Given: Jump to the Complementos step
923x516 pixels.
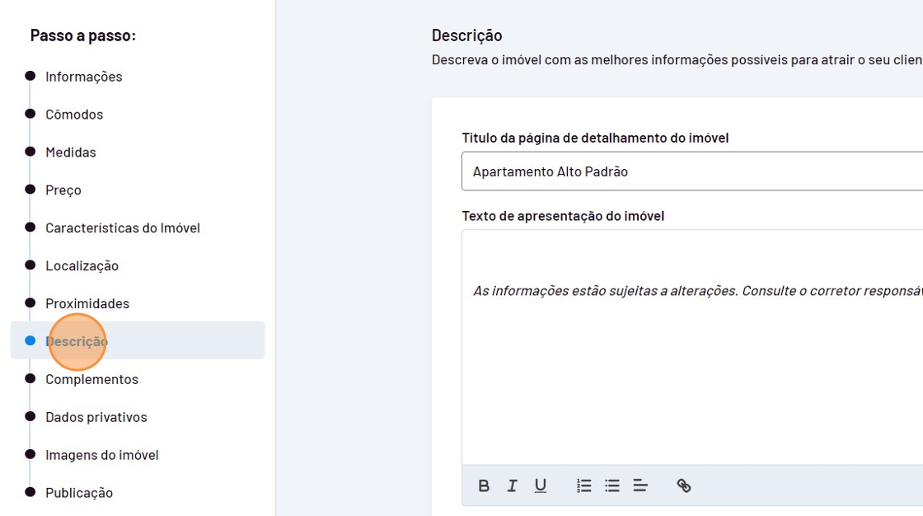Looking at the screenshot, I should [x=91, y=379].
